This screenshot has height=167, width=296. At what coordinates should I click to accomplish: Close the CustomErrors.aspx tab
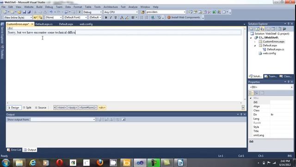32,24
